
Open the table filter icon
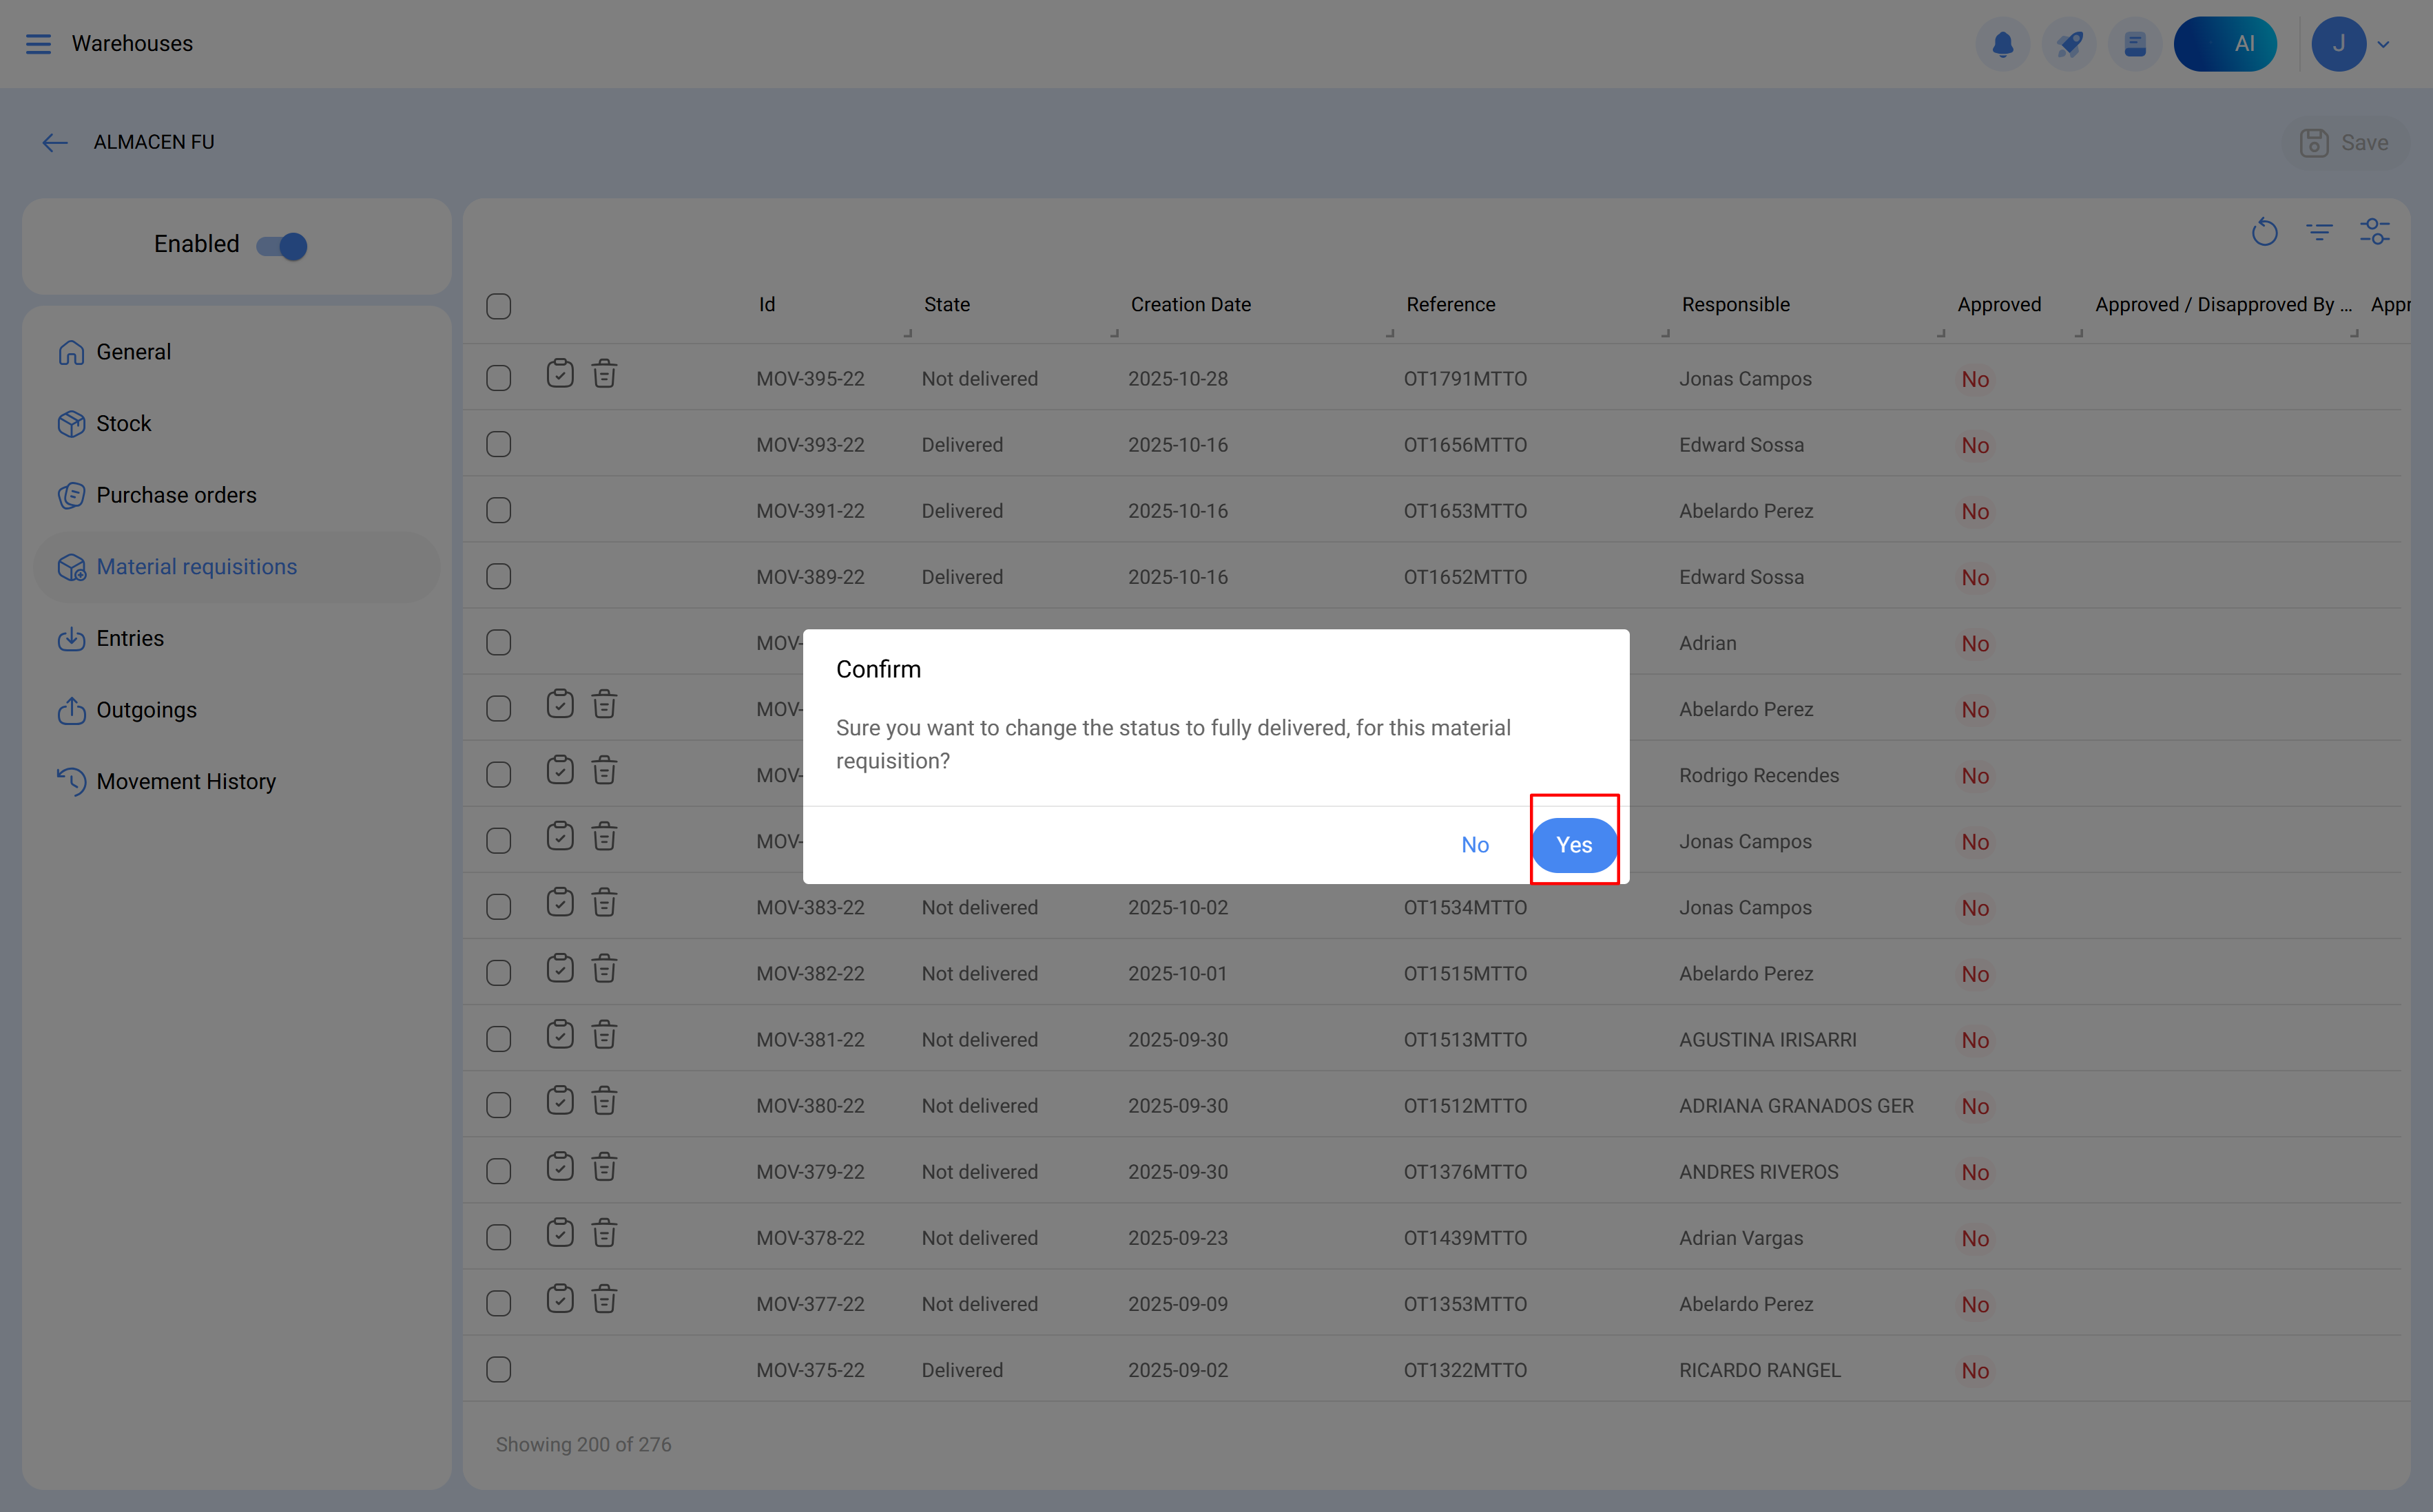2319,233
